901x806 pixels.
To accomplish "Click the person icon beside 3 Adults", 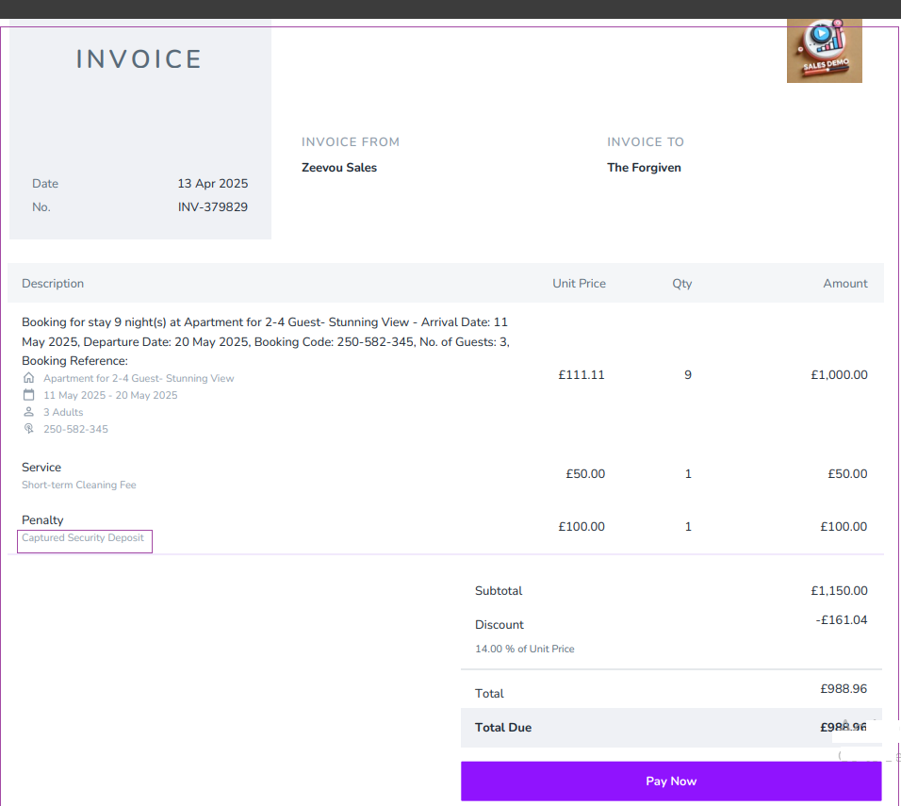I will click(x=28, y=412).
